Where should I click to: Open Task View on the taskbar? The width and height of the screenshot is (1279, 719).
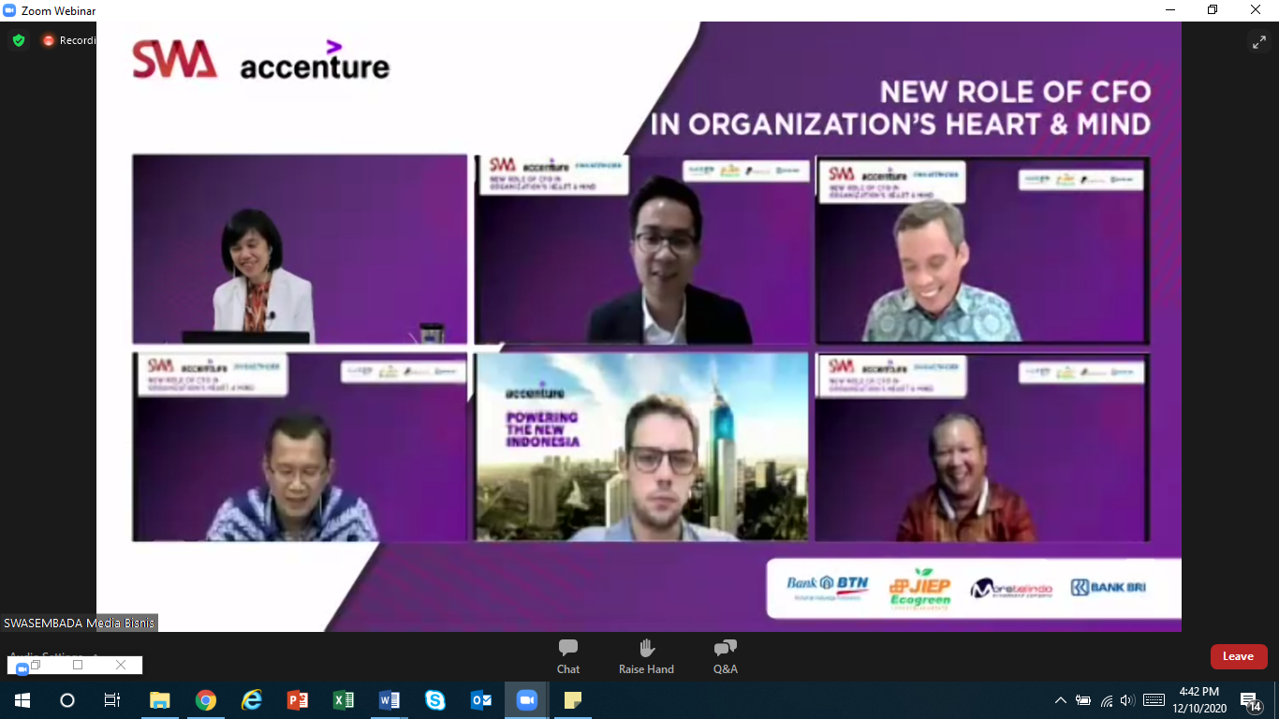tap(111, 700)
